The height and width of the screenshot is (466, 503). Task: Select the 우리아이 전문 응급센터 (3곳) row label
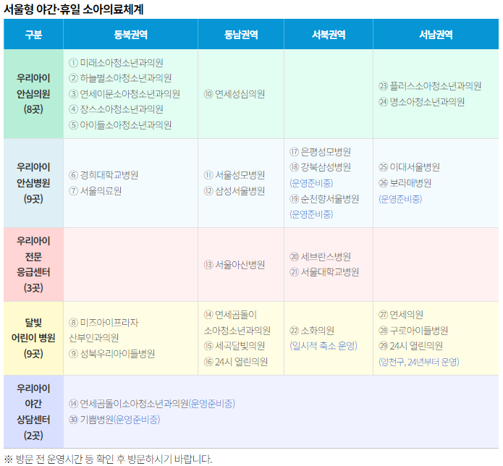33,264
